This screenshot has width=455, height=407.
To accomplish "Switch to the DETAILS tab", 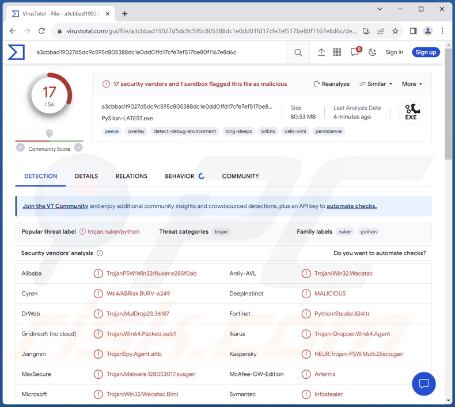I will [x=86, y=176].
